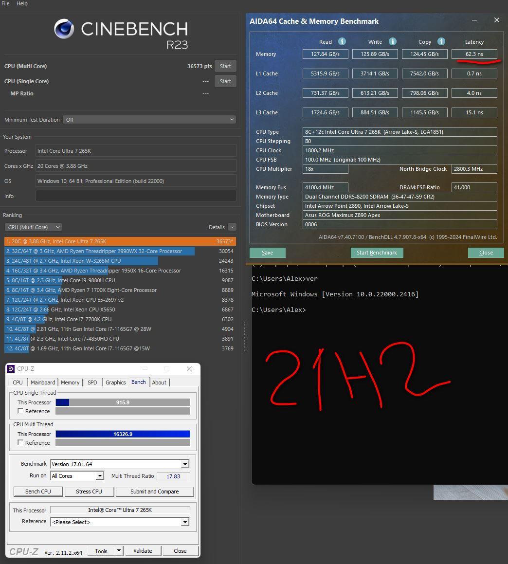The width and height of the screenshot is (508, 564).
Task: Click the Processor field in Cinebench
Action: pyautogui.click(x=136, y=151)
